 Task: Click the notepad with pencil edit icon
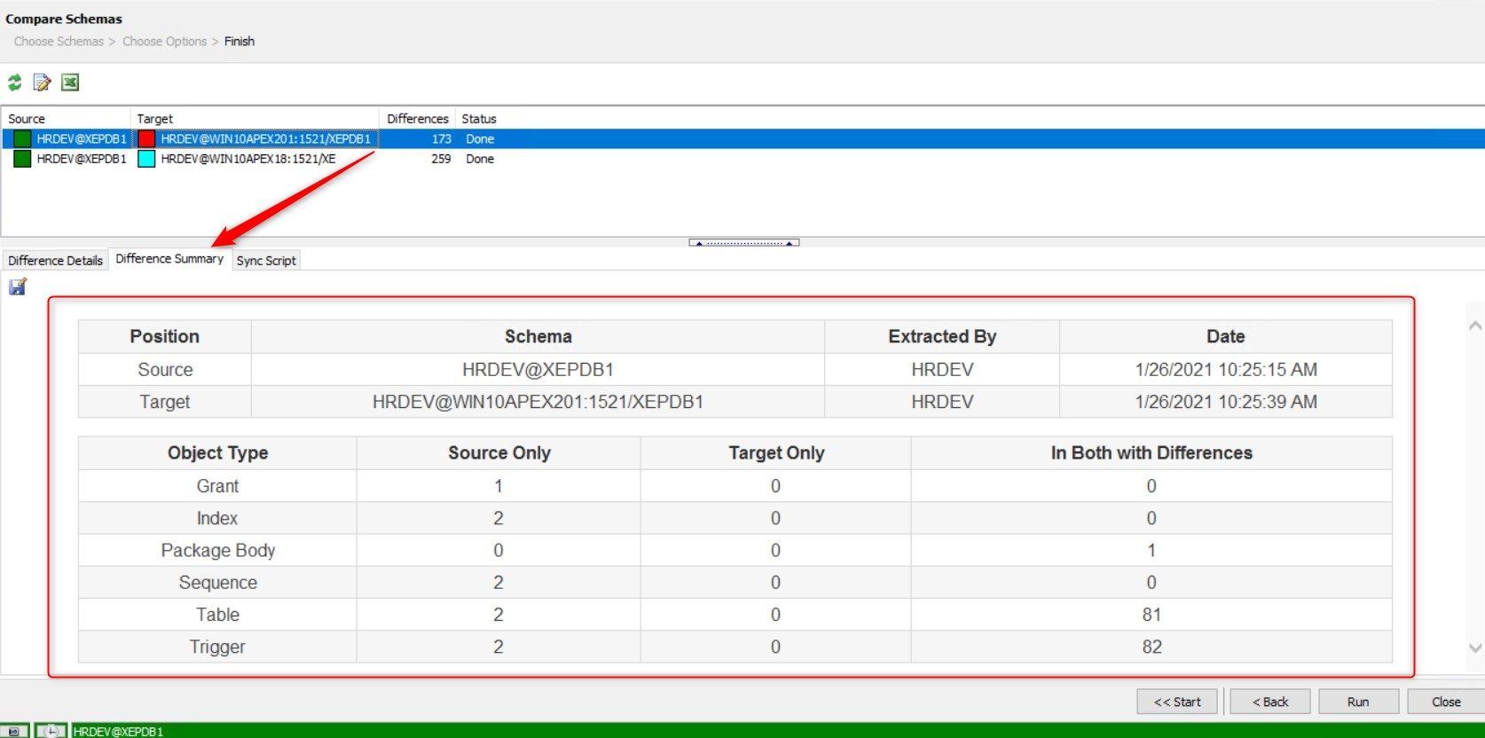(42, 82)
